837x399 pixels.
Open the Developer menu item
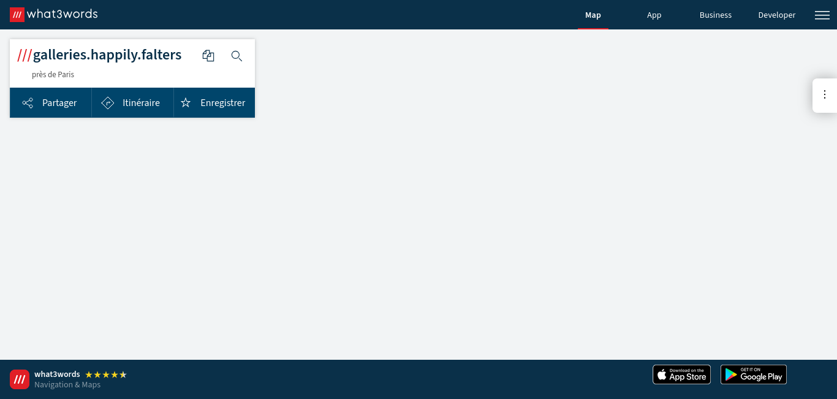(x=777, y=15)
